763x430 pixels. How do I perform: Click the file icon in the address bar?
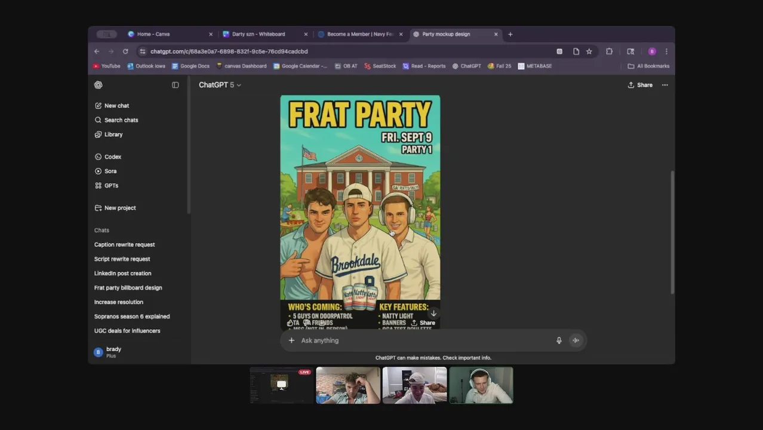tap(576, 51)
